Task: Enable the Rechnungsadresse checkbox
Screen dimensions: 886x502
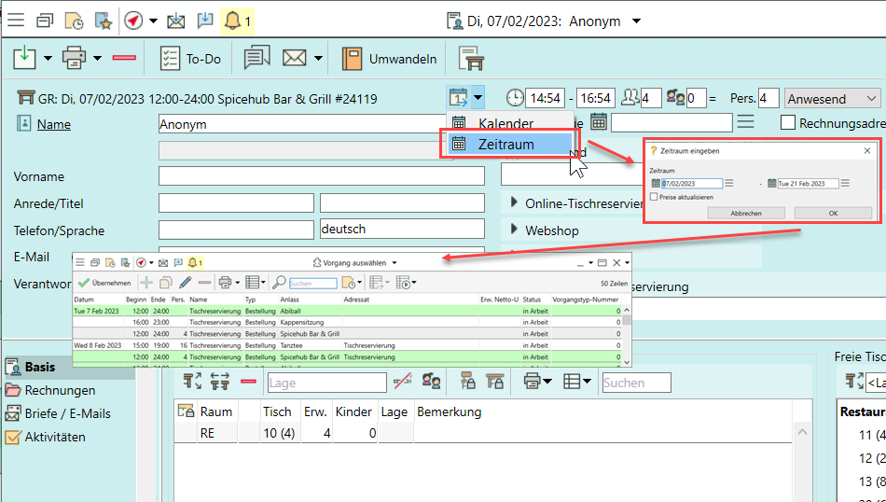Action: click(x=788, y=122)
